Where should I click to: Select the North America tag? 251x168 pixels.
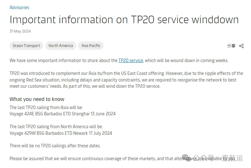[x=61, y=46]
